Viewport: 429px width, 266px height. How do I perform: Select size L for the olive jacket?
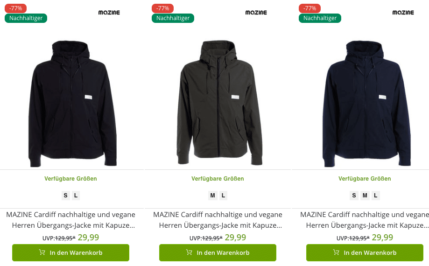click(223, 196)
